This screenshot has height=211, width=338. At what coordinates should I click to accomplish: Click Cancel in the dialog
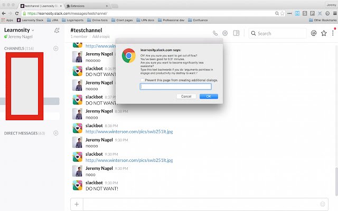tap(186, 96)
